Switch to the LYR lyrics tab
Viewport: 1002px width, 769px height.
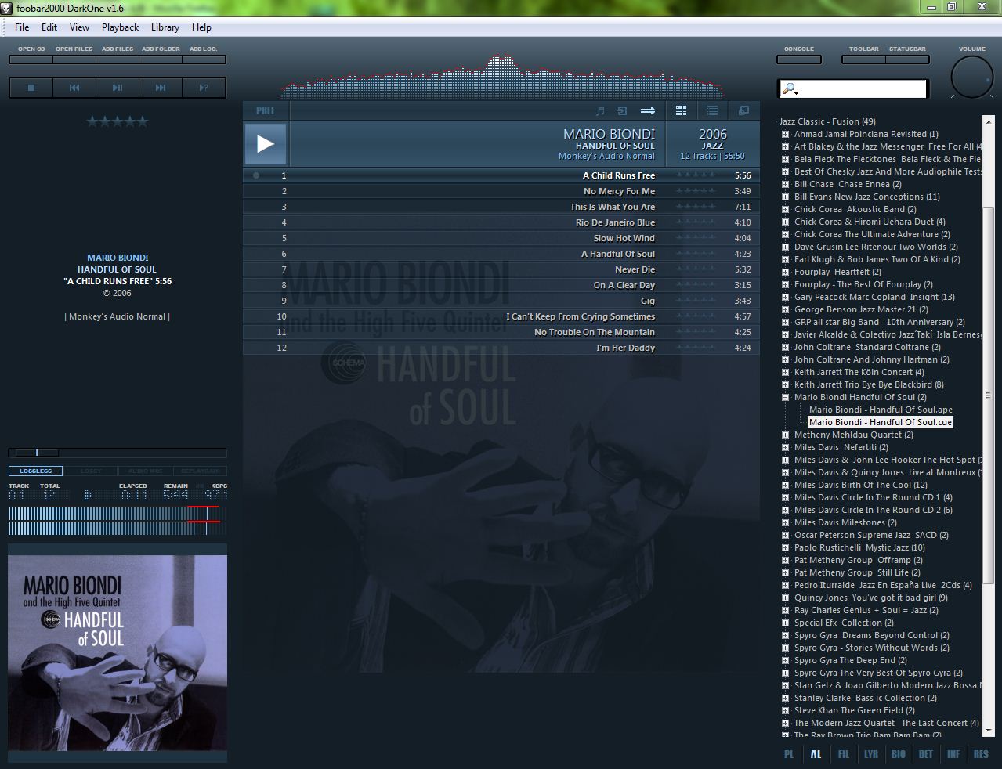click(x=871, y=754)
